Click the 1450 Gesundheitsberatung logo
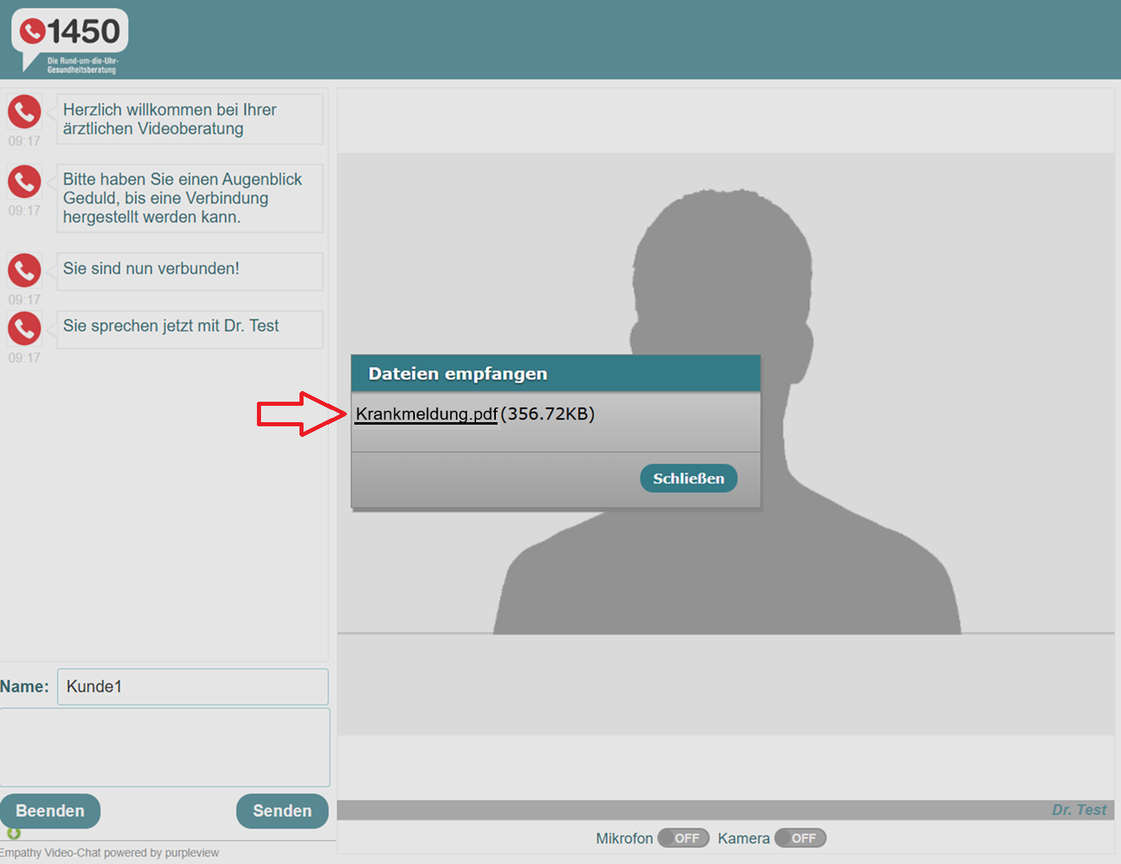 coord(70,40)
